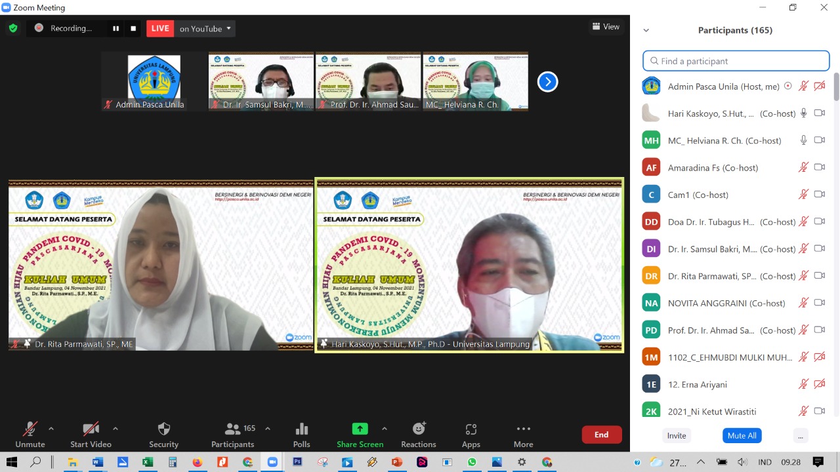
Task: Open the Polls panel
Action: (x=301, y=435)
